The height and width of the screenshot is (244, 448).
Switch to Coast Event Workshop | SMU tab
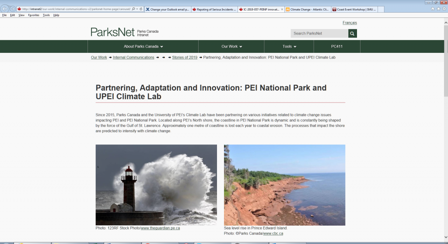354,10
